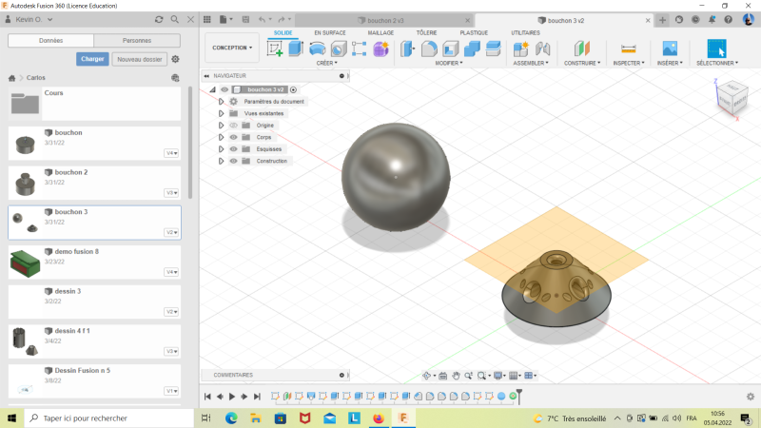This screenshot has width=761, height=428.
Task: Click the Insert image icon under Insérer
Action: click(x=670, y=49)
